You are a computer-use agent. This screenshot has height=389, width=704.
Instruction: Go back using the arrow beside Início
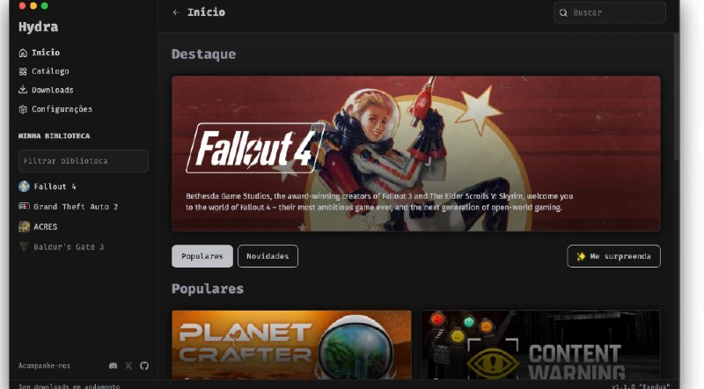tap(176, 12)
